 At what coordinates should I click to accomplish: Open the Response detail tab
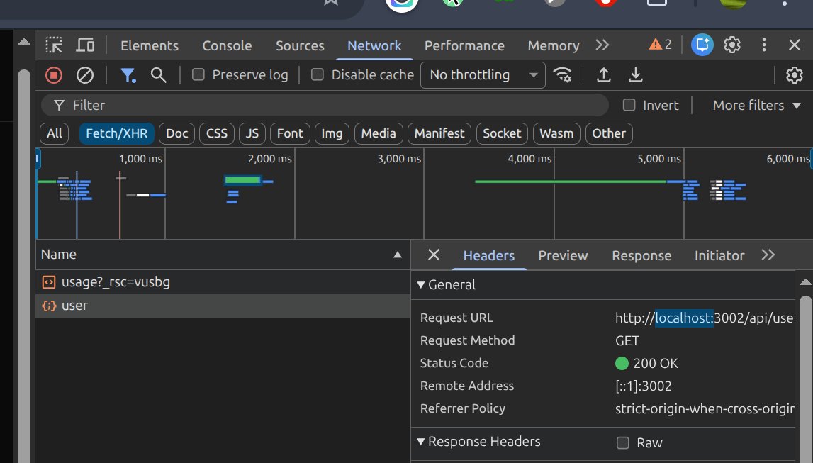(x=641, y=256)
